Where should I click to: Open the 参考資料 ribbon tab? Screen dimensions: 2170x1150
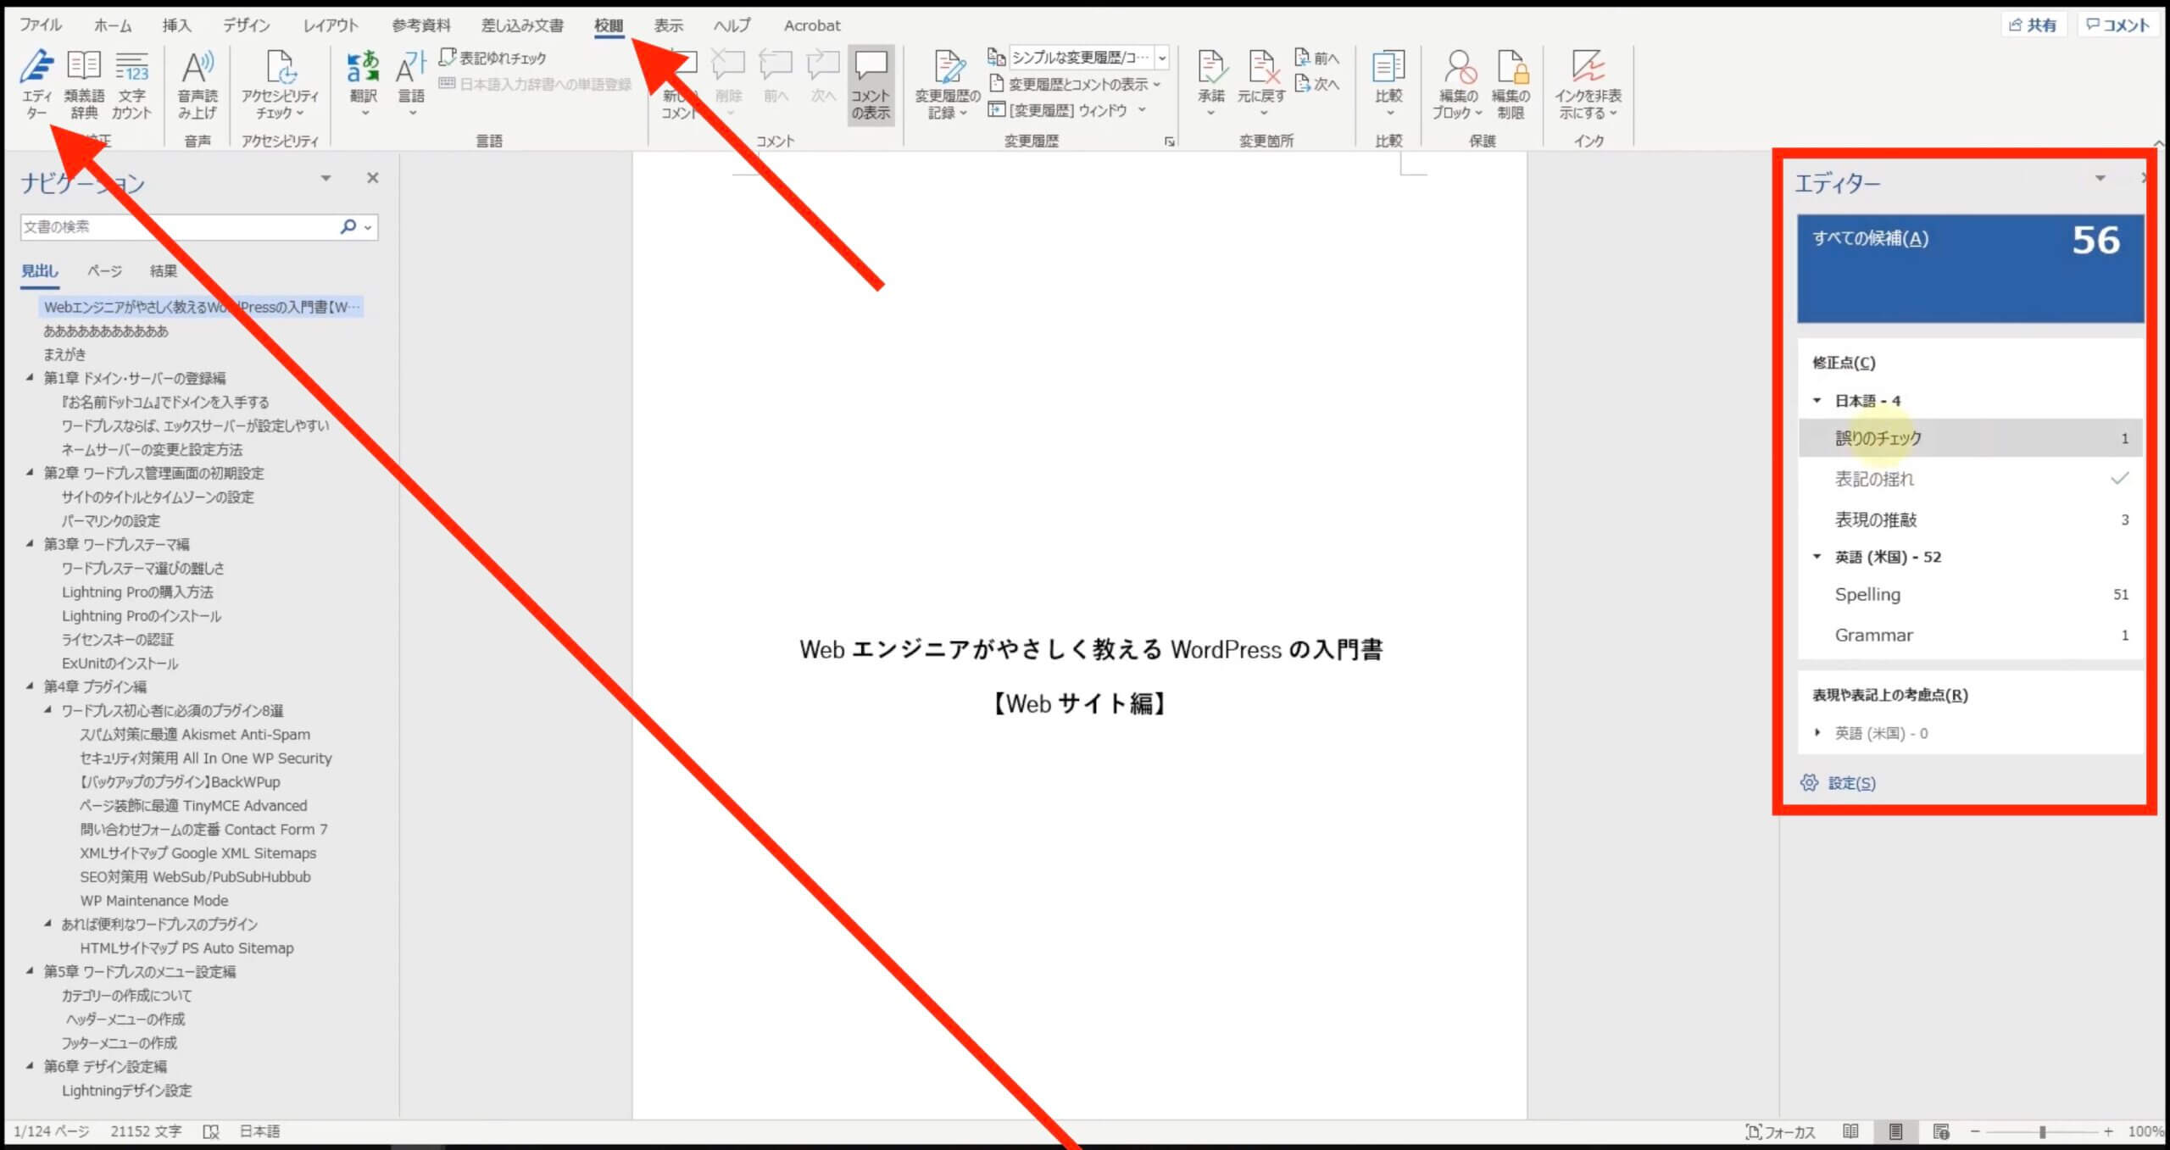pos(420,25)
